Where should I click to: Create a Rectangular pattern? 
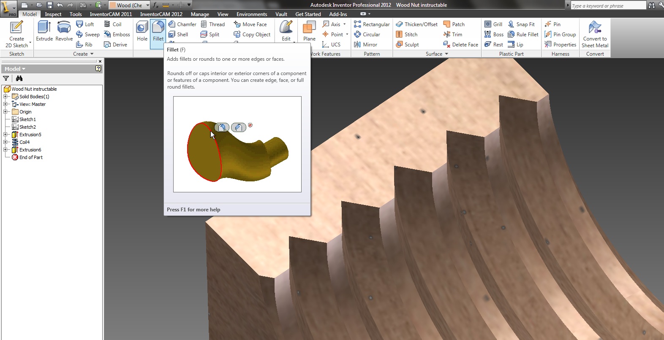pos(372,24)
